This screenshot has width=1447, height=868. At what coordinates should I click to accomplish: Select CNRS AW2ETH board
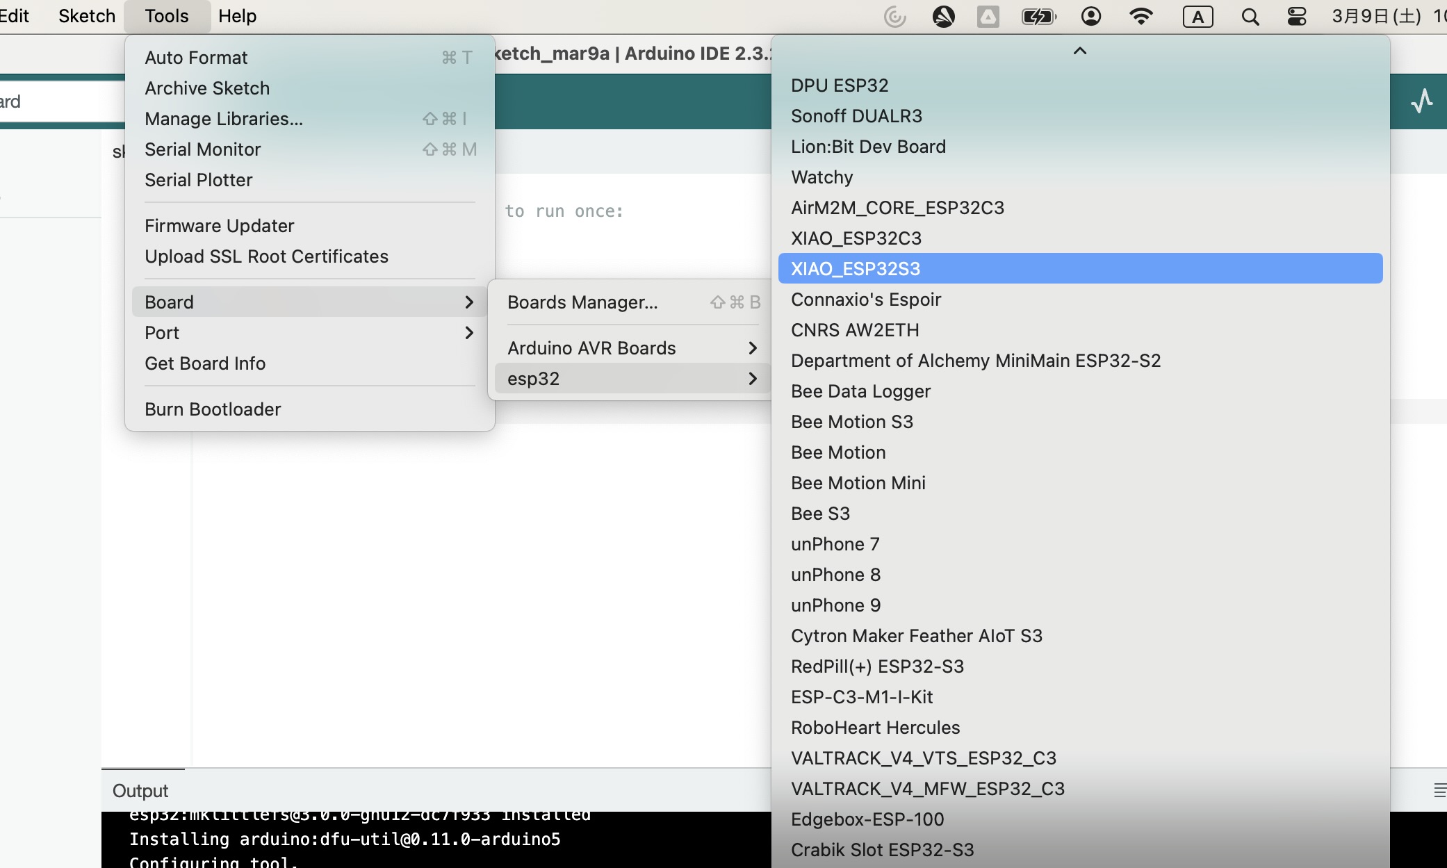click(1080, 329)
